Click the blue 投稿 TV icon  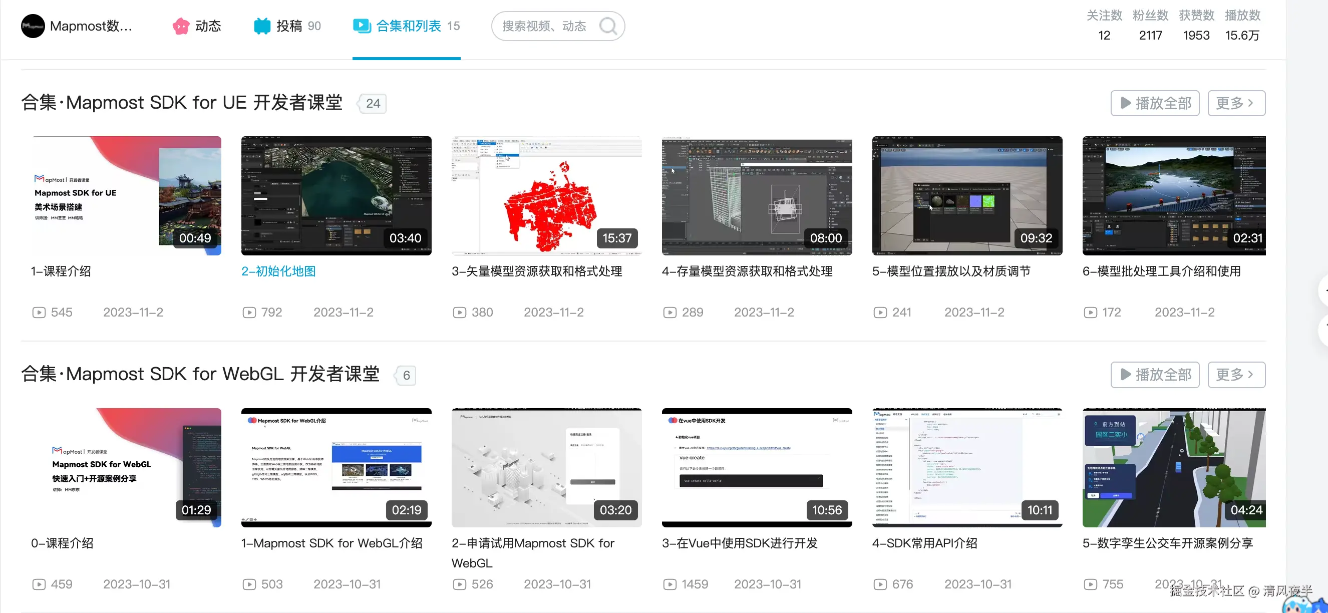click(x=262, y=26)
